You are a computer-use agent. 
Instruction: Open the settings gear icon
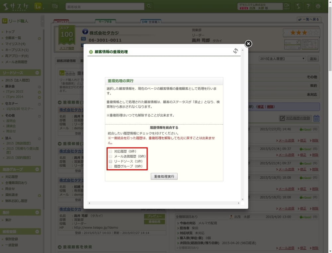(x=318, y=6)
